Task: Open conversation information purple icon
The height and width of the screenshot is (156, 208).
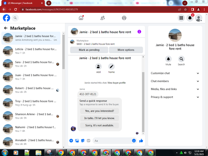Action: [x=139, y=32]
